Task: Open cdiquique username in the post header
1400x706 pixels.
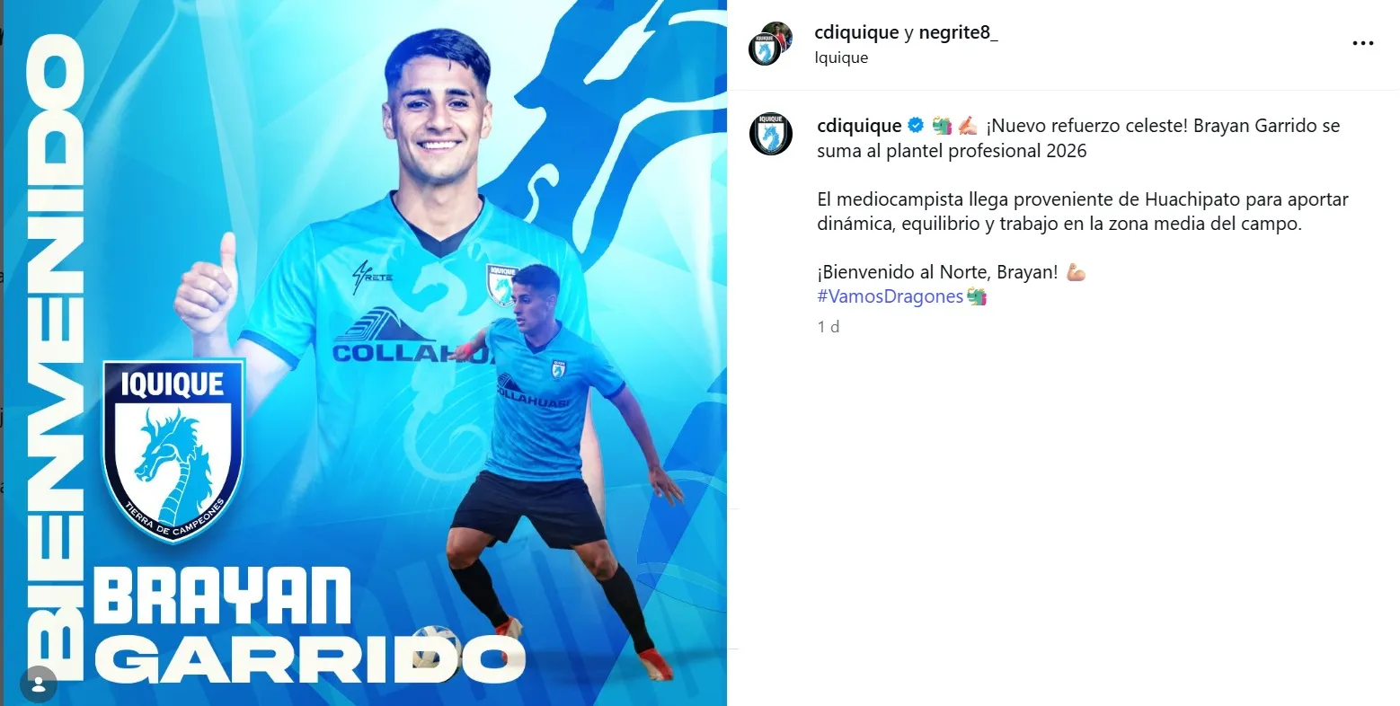Action: coord(856,32)
